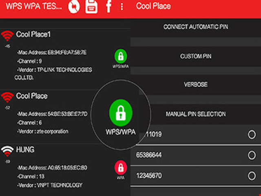
Task: Open the Facebook icon in header
Action: 109,7
